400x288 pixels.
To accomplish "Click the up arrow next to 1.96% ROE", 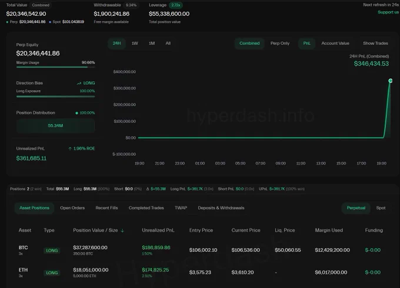I will tap(70, 149).
